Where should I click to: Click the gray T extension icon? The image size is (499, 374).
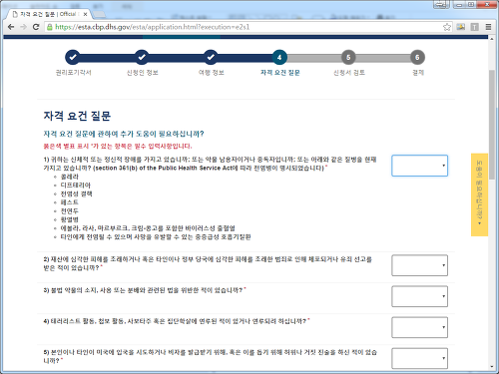475,27
